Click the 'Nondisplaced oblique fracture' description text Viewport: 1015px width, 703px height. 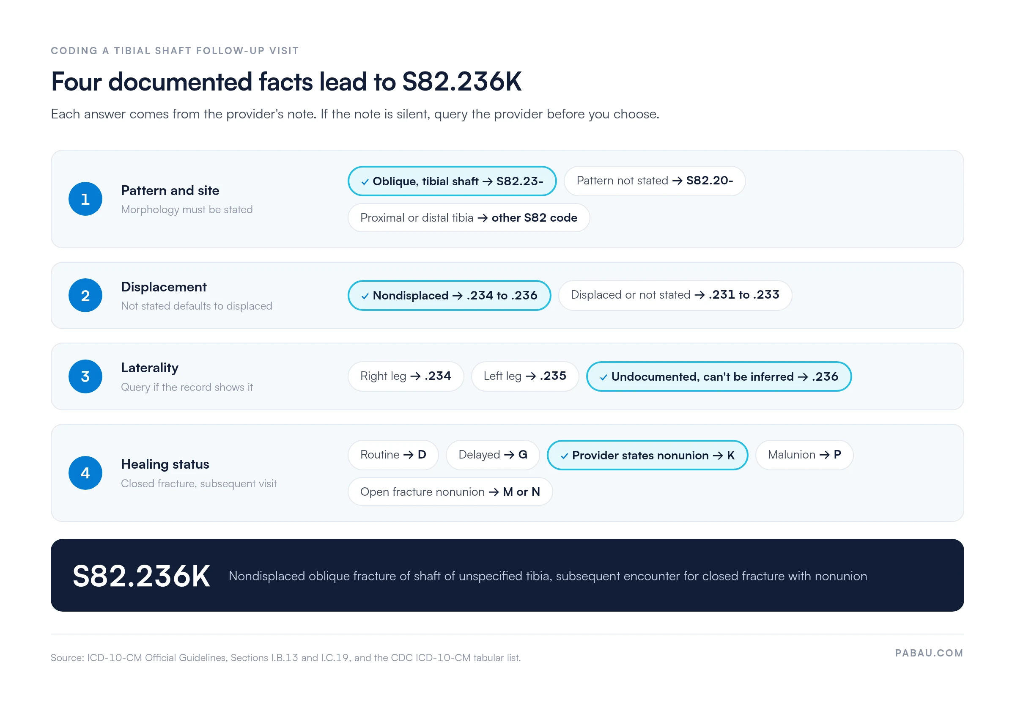tap(548, 576)
